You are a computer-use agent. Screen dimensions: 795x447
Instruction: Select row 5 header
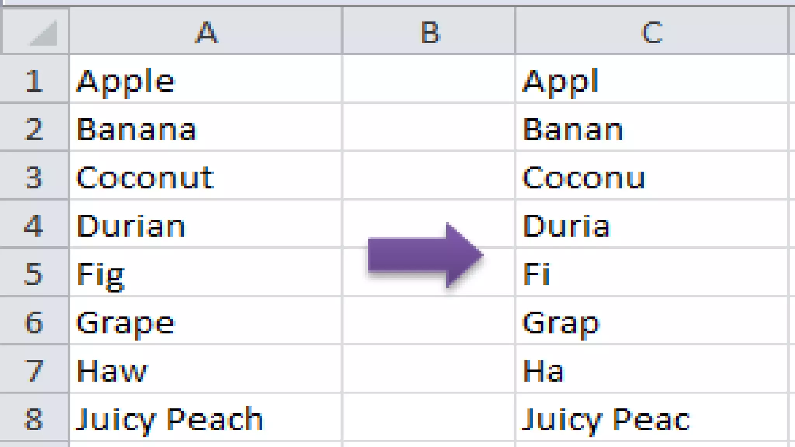pyautogui.click(x=34, y=273)
